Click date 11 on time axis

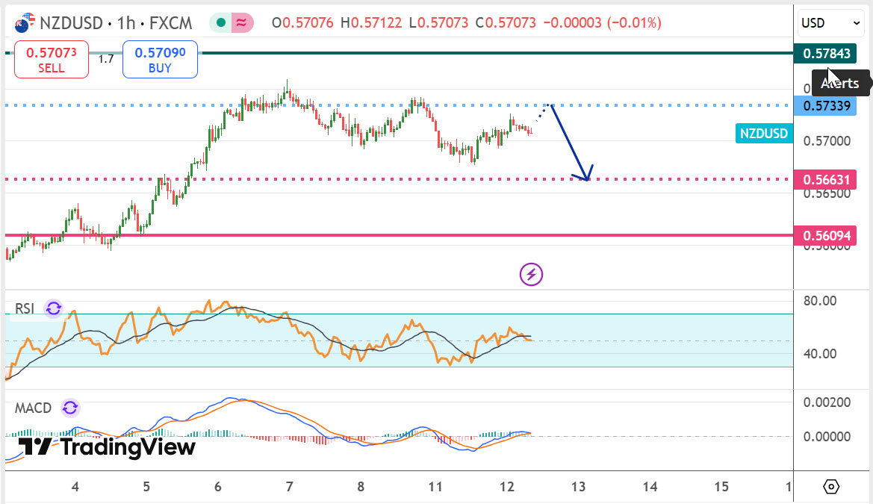[435, 487]
